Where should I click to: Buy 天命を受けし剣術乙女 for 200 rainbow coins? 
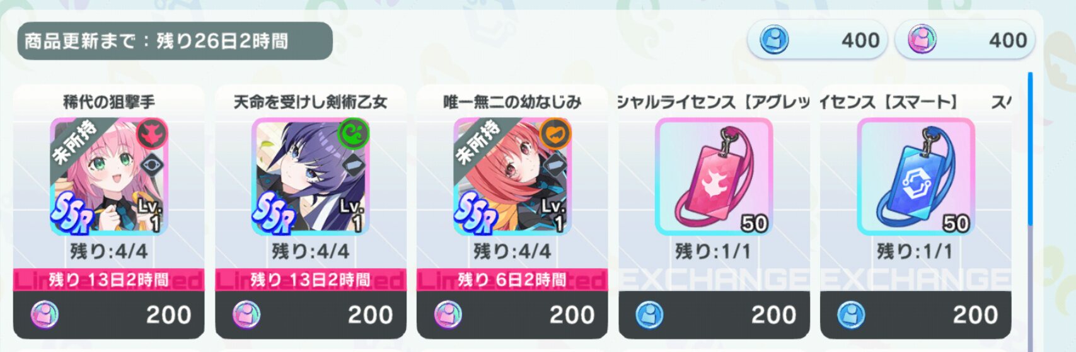tap(311, 314)
